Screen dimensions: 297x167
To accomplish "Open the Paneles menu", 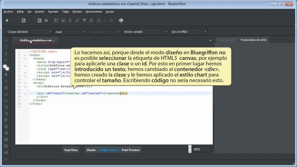I will (77, 12).
